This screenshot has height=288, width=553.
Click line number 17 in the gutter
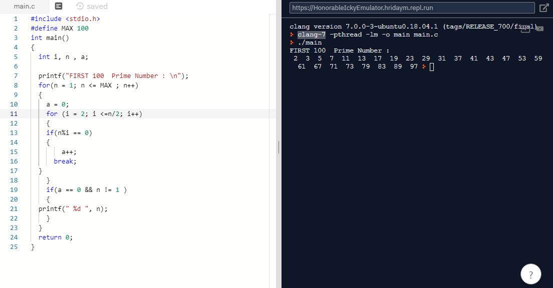[14, 171]
